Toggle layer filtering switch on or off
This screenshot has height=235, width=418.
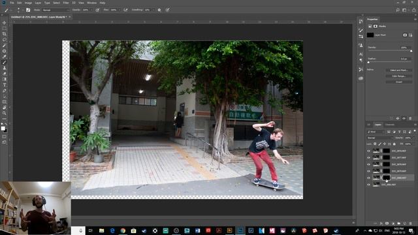415,131
